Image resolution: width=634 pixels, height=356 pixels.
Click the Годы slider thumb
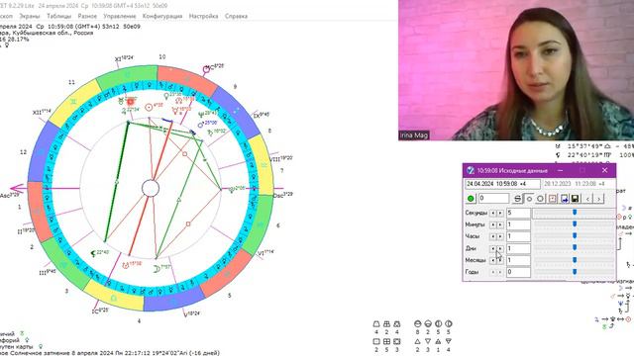coord(575,272)
